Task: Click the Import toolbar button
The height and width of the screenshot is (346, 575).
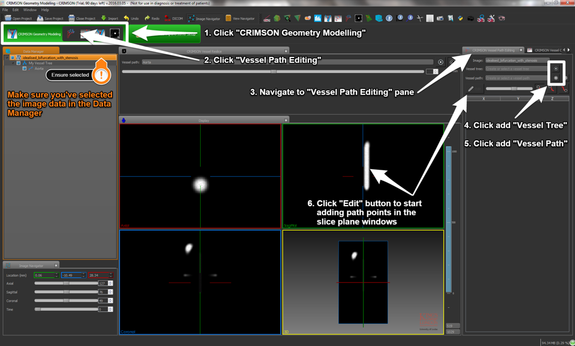Action: [109, 19]
